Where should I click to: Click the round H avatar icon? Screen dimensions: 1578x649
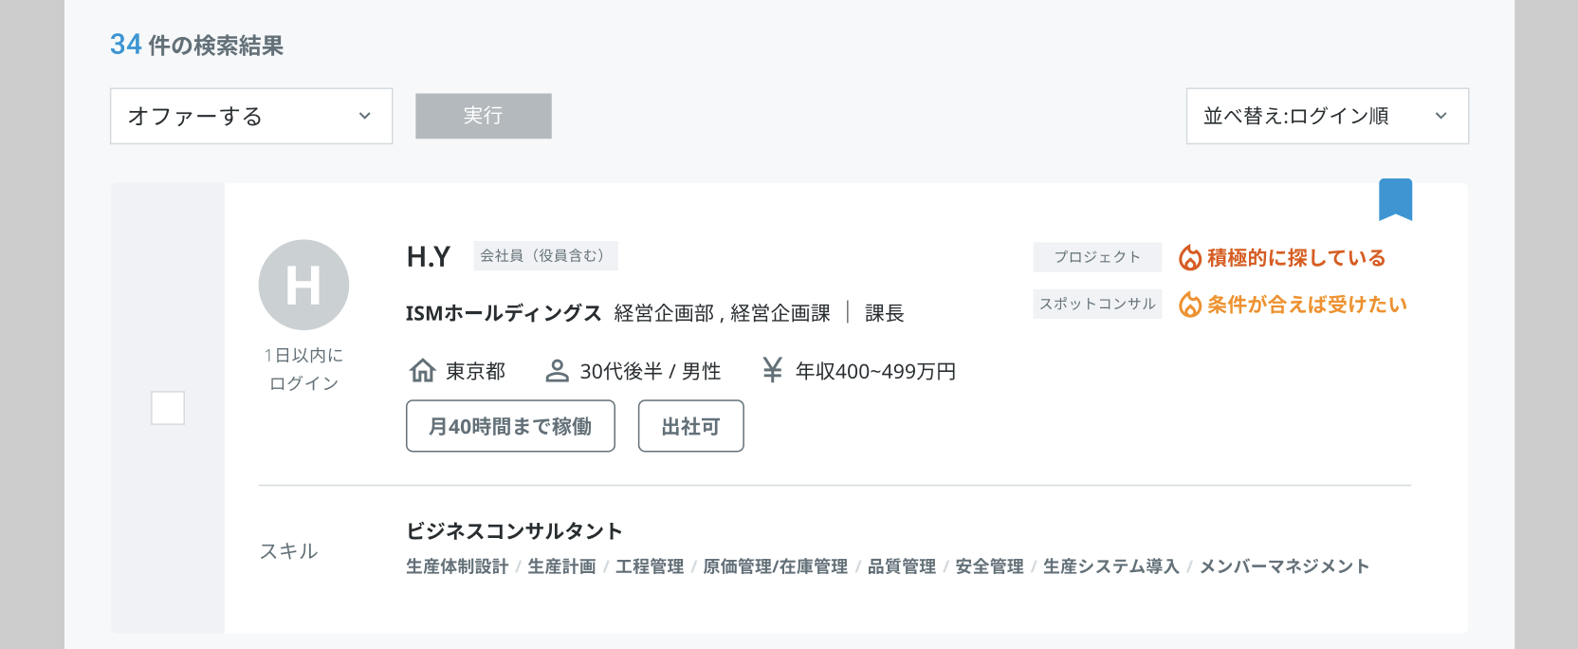coord(303,285)
